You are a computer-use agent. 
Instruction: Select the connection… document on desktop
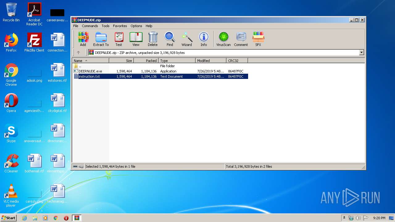[x=57, y=43]
